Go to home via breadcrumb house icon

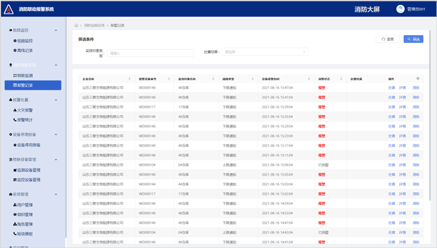pos(76,25)
